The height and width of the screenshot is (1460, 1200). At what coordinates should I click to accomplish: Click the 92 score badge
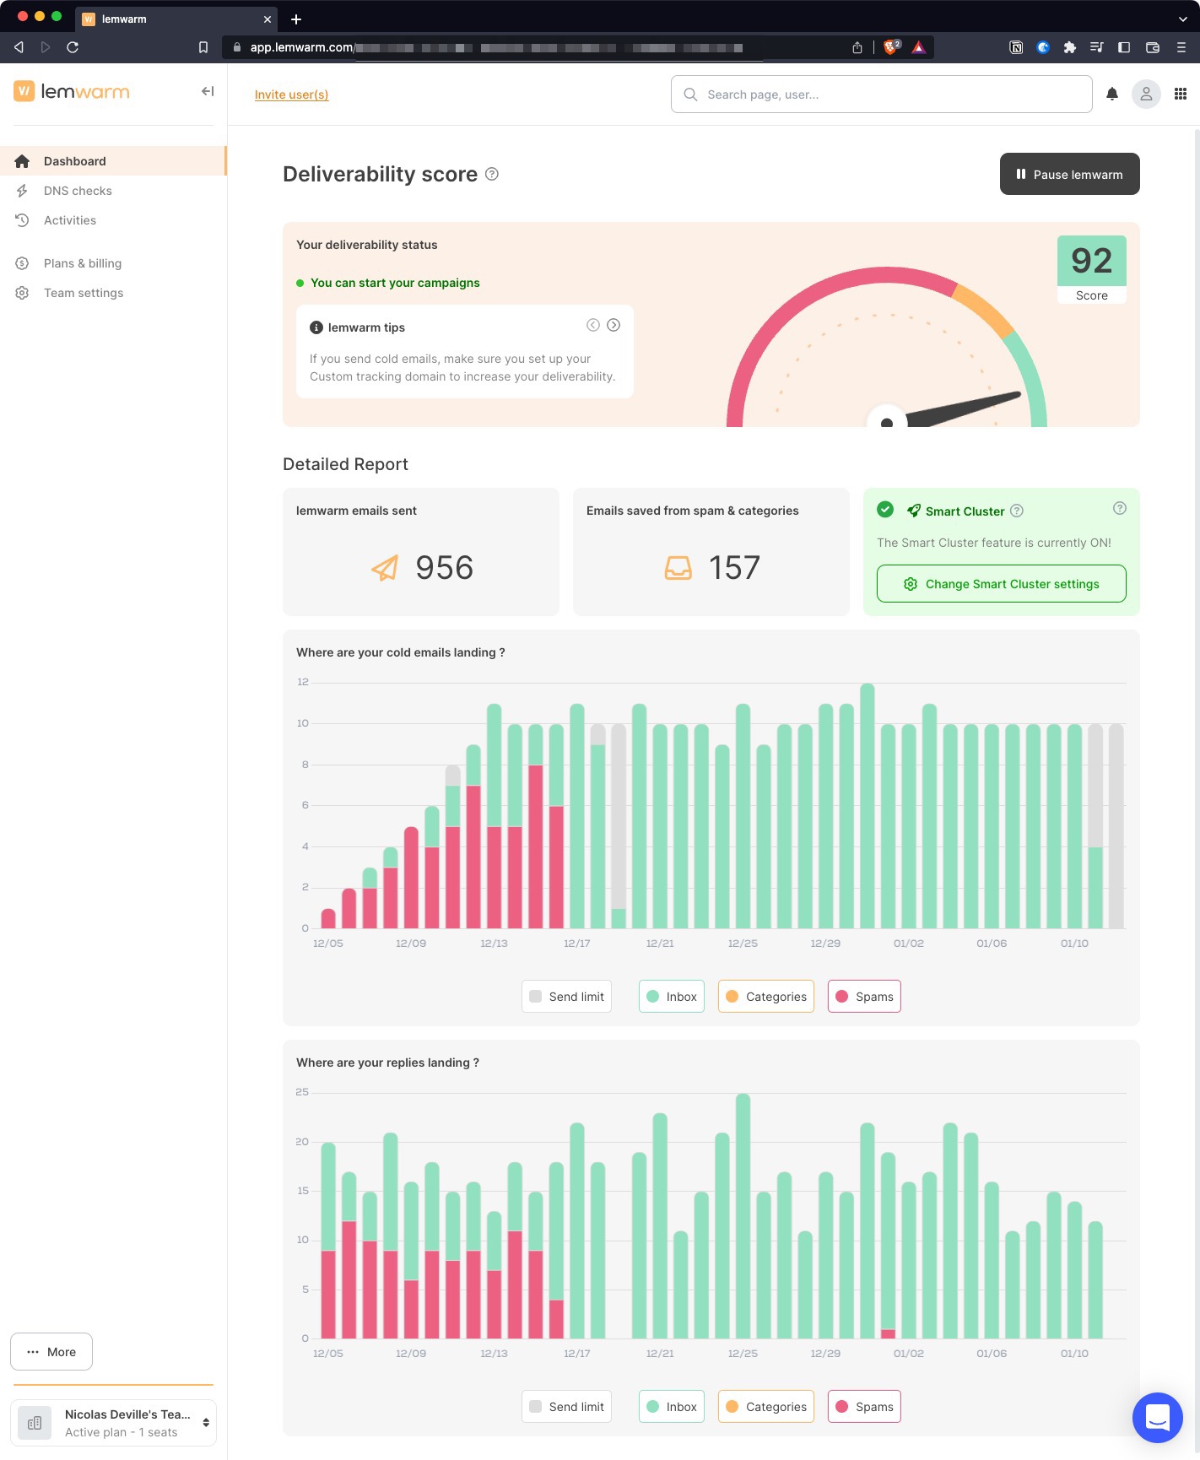(x=1092, y=269)
